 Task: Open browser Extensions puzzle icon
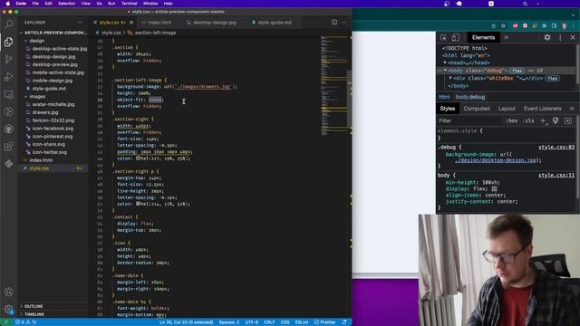544,26
